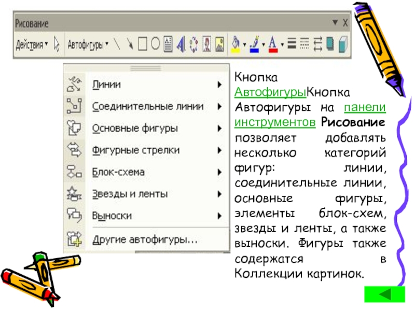Viewport: 415px width, 311px height.
Task: Click the Insert Clip Art icon
Action: point(207,44)
